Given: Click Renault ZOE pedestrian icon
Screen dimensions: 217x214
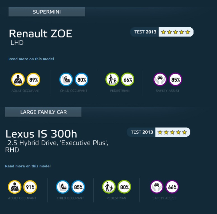Looking at the screenshot, I should coord(112,80).
